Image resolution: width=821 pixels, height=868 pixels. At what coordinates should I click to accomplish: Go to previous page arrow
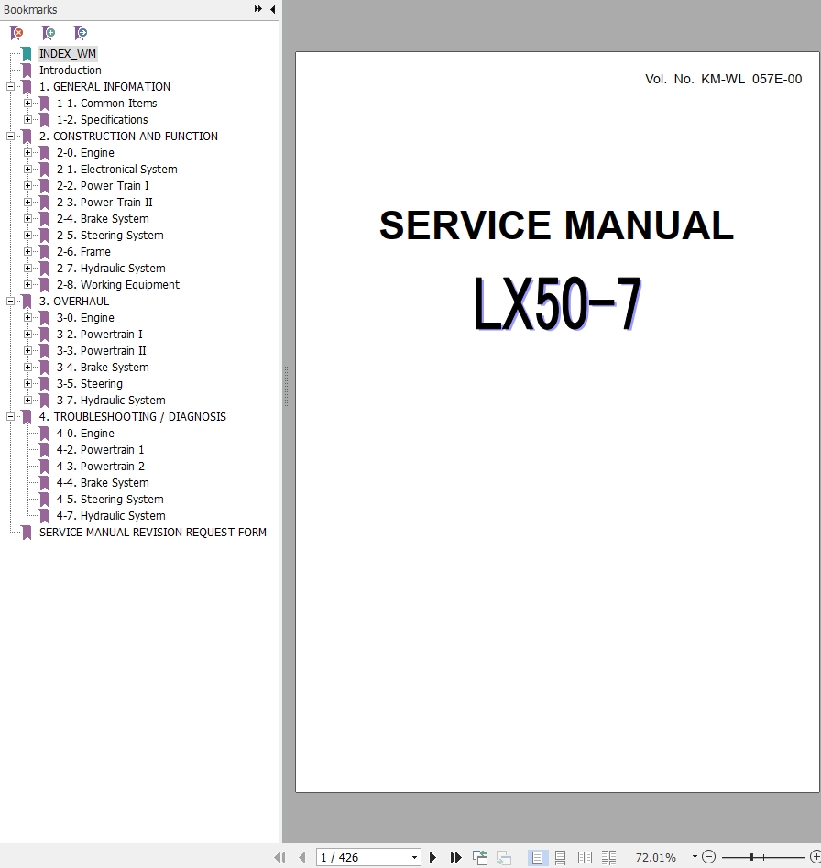(302, 858)
